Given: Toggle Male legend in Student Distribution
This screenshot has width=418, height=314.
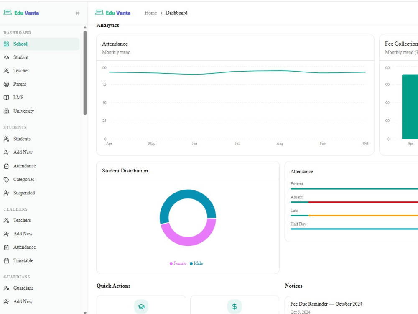Looking at the screenshot, I should [196, 263].
